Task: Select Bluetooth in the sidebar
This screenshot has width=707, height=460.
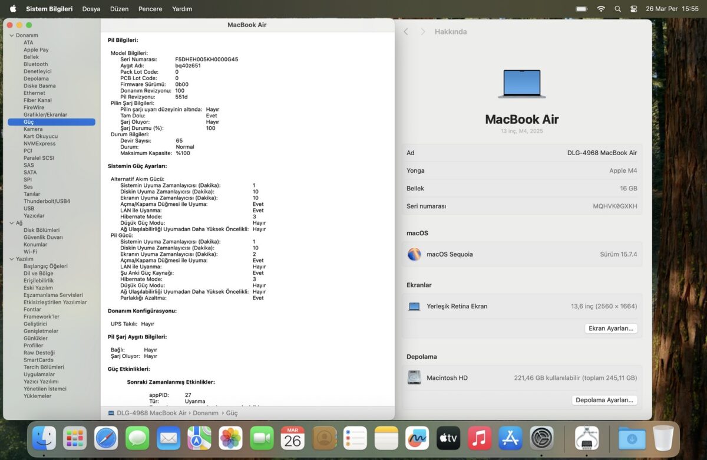Action: (36, 64)
